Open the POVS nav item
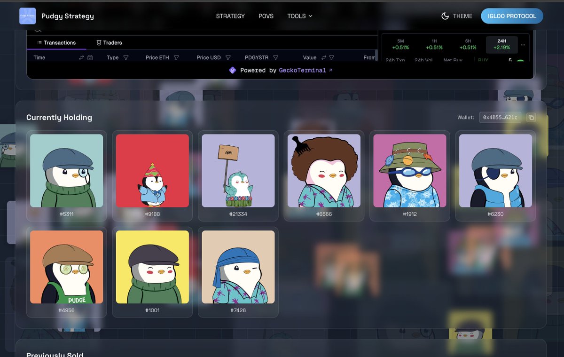The width and height of the screenshot is (564, 357). [x=266, y=16]
